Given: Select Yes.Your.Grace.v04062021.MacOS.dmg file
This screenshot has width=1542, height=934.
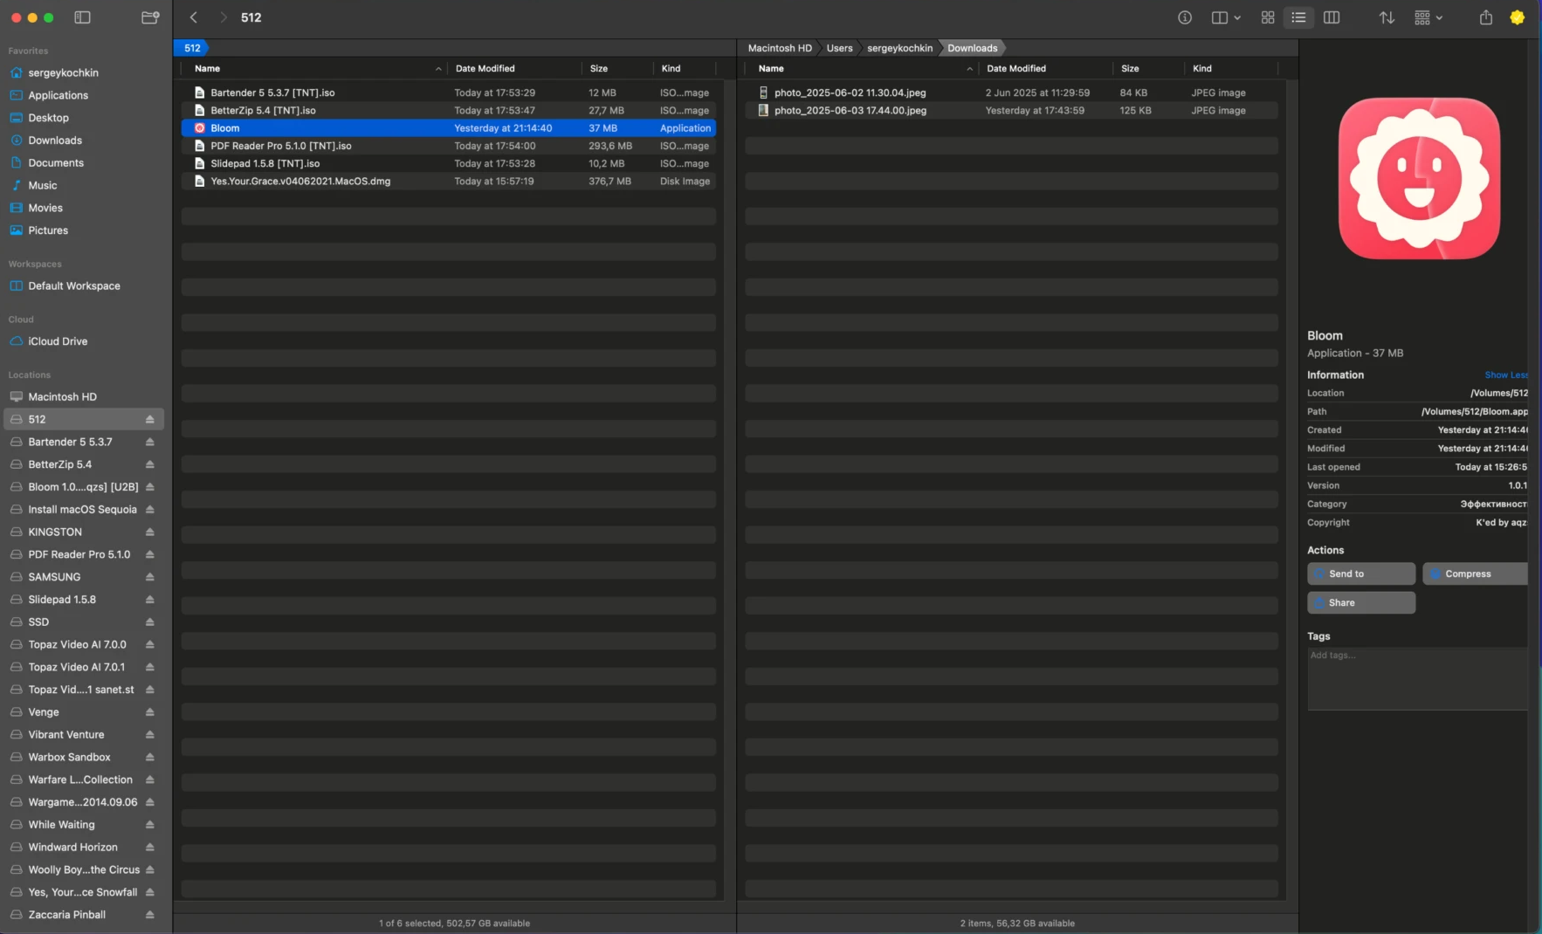Looking at the screenshot, I should [x=449, y=182].
